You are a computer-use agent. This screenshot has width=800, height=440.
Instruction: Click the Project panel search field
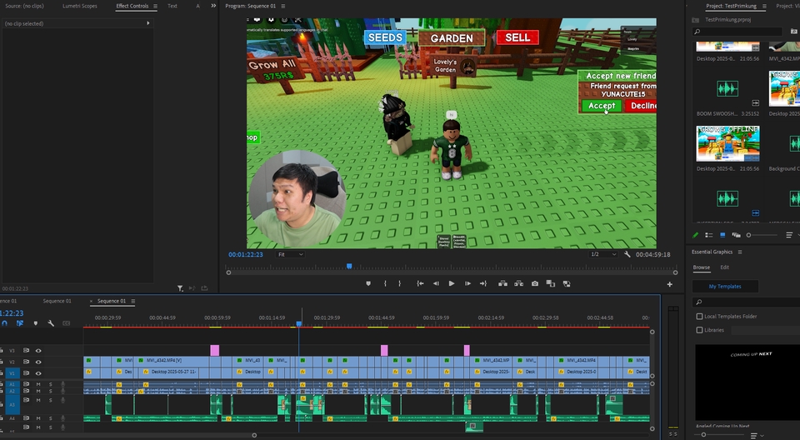click(x=737, y=32)
